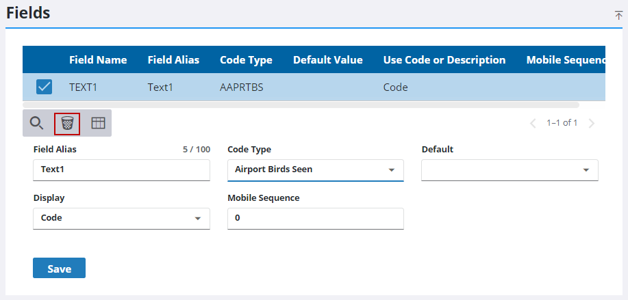
Task: Open the grid column layout icon
Action: (98, 123)
